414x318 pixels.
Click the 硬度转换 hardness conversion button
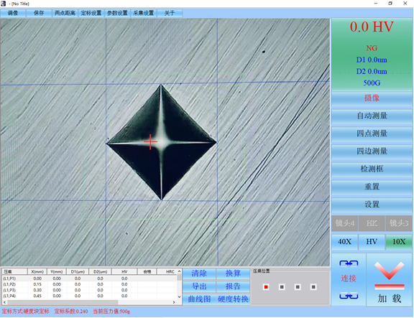click(233, 299)
